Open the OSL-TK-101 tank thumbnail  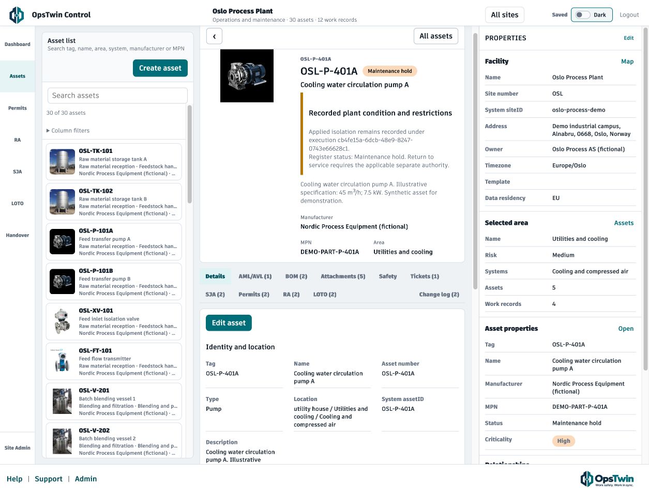[x=63, y=162]
